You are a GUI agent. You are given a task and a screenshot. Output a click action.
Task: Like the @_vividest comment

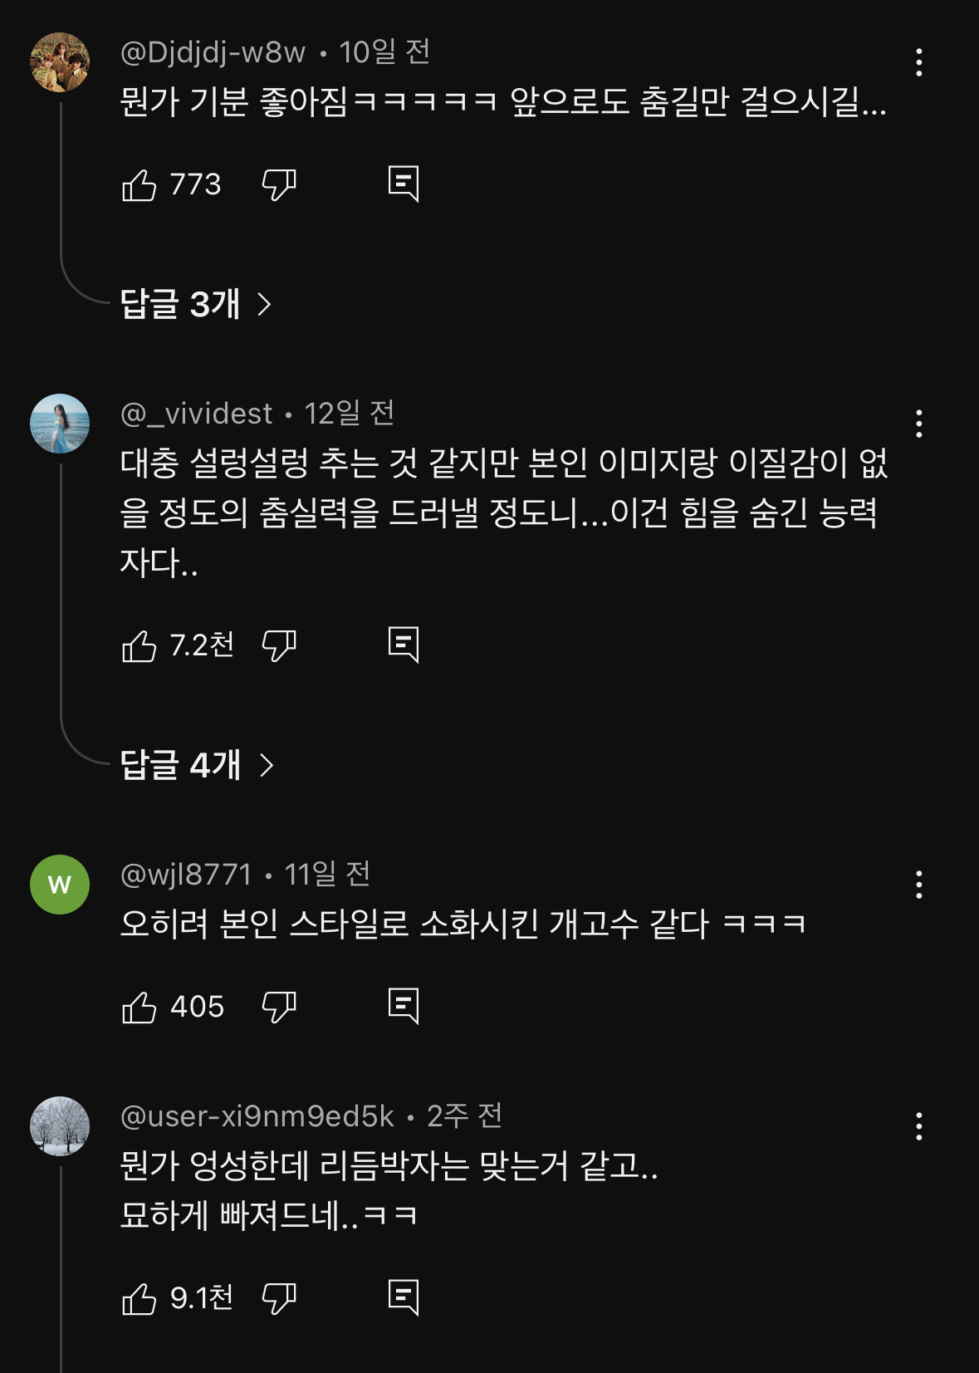point(140,645)
